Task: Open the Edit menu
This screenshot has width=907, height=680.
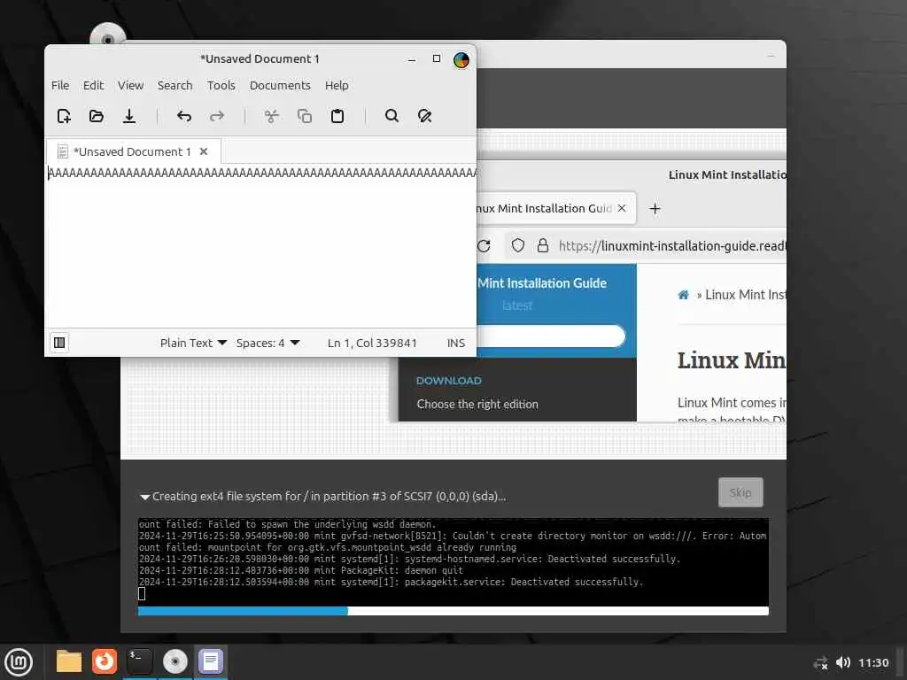Action: 93,86
